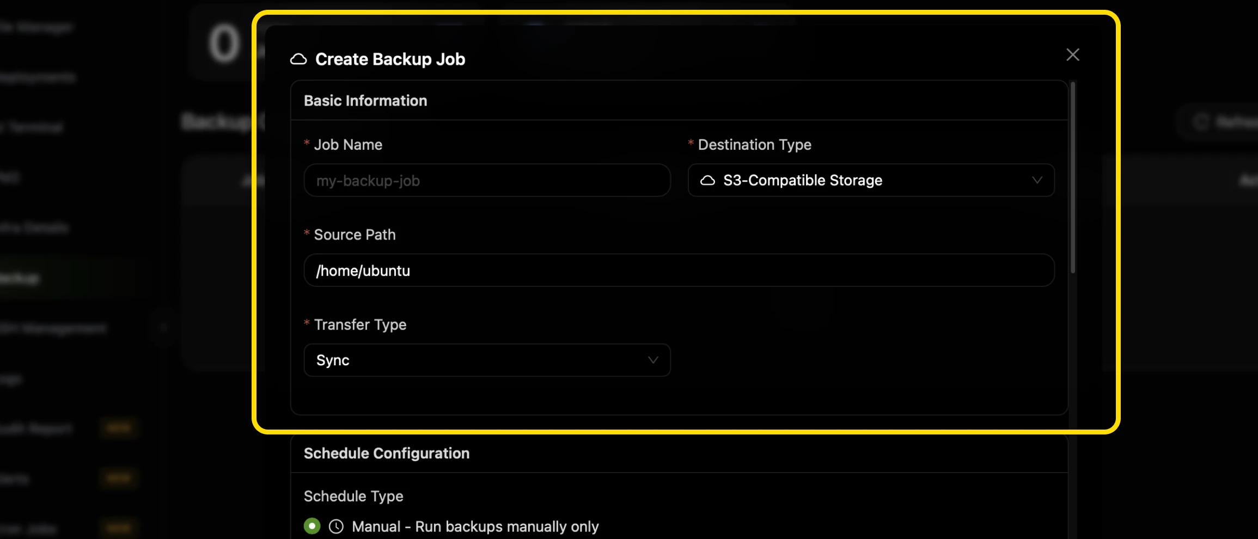Click the "Source Path" field label

355,234
